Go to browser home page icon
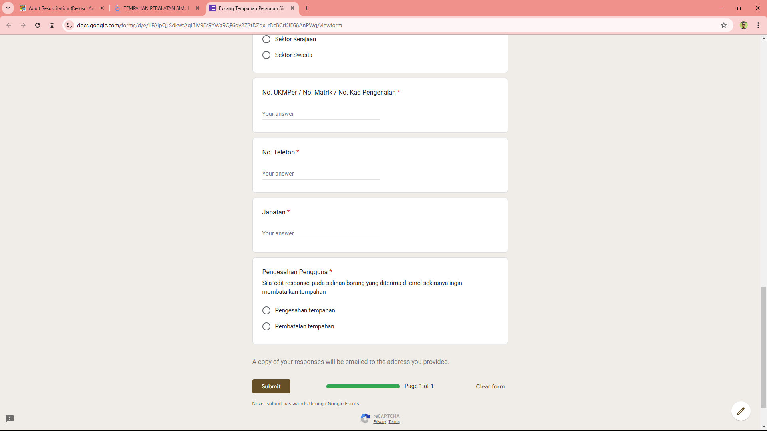 [x=52, y=25]
